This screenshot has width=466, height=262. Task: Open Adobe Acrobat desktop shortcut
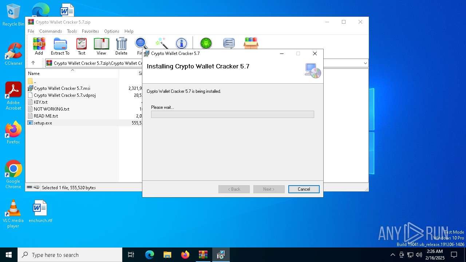13,96
